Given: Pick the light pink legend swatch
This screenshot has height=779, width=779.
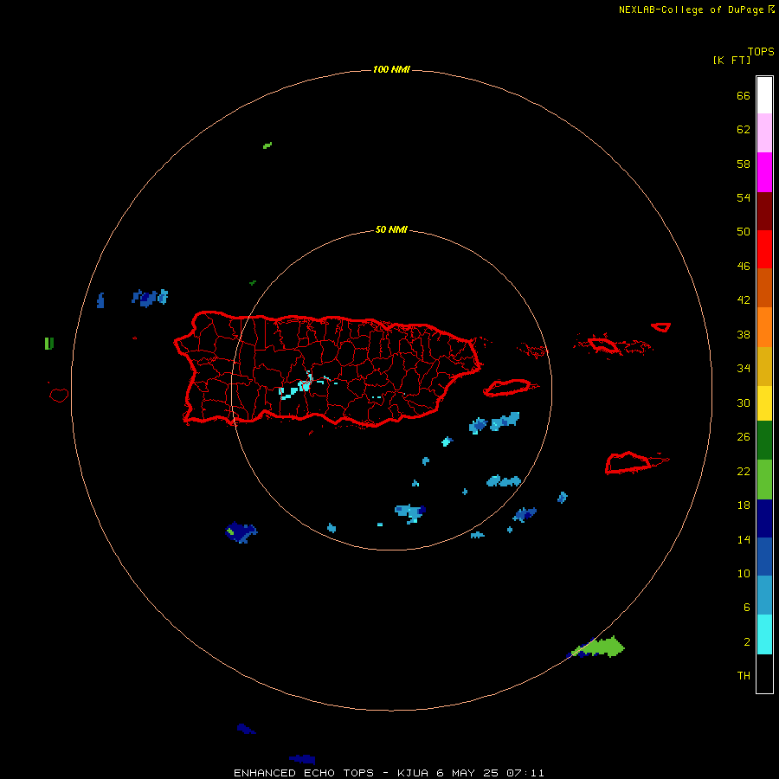Looking at the screenshot, I should pos(764,132).
